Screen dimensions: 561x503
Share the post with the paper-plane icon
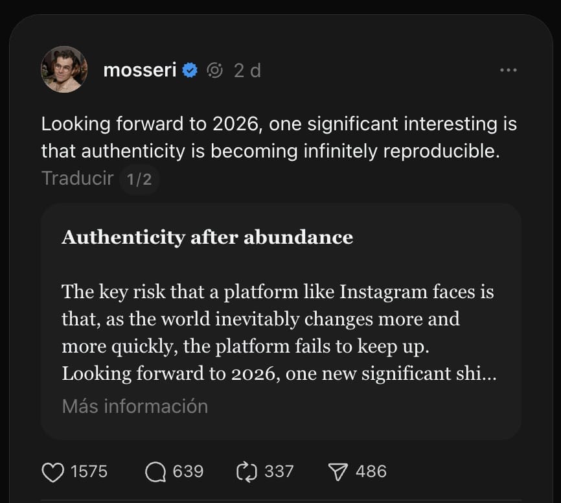339,471
